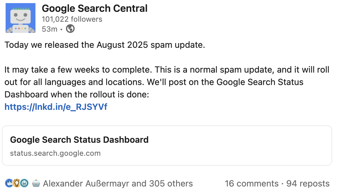Click the globe public-visibility icon beside 53m
The width and height of the screenshot is (339, 193).
pos(70,29)
